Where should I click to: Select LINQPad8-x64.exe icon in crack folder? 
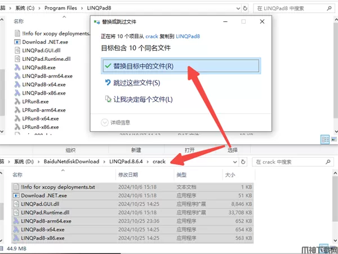[16, 229]
